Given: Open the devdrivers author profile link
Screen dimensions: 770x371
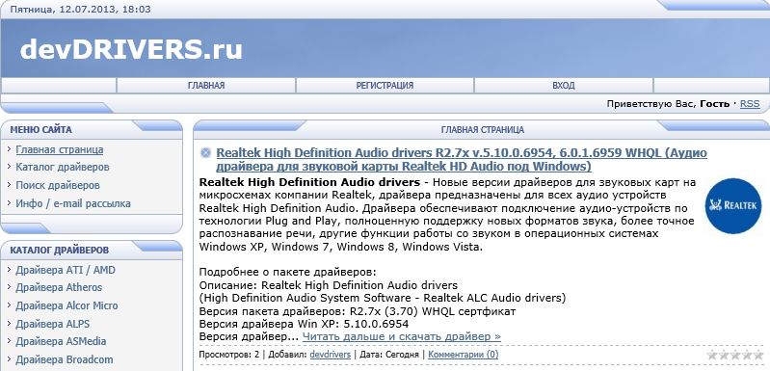Looking at the screenshot, I should tap(330, 355).
